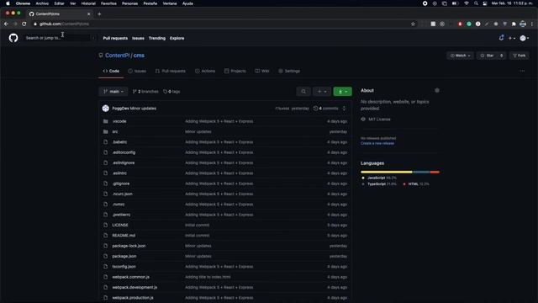This screenshot has width=538, height=303.
Task: Open the webpack.production.js file
Action: click(133, 298)
